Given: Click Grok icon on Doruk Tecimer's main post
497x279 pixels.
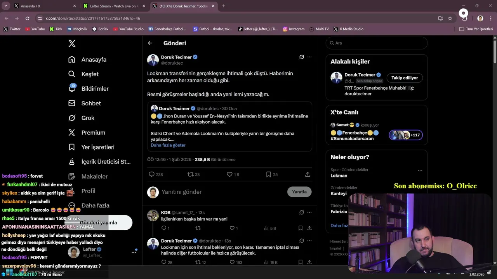Looking at the screenshot, I should point(301,57).
